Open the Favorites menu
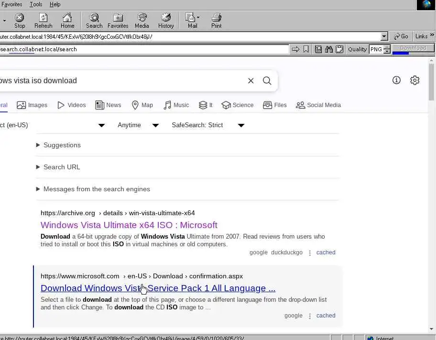 coord(11,4)
